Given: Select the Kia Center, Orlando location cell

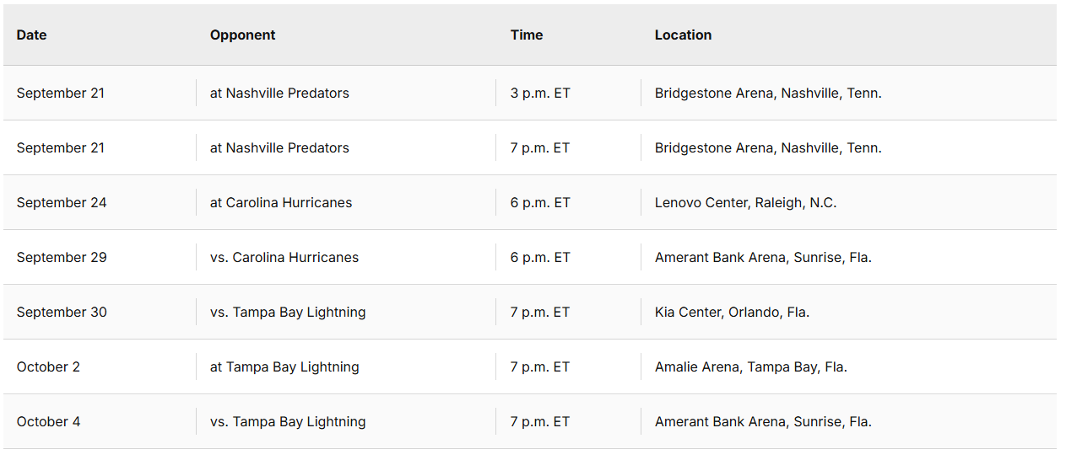Looking at the screenshot, I should point(732,313).
